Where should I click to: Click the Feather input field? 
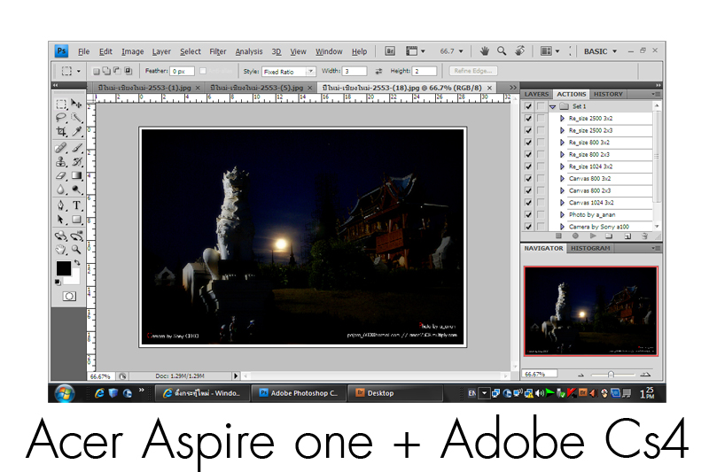click(x=182, y=71)
